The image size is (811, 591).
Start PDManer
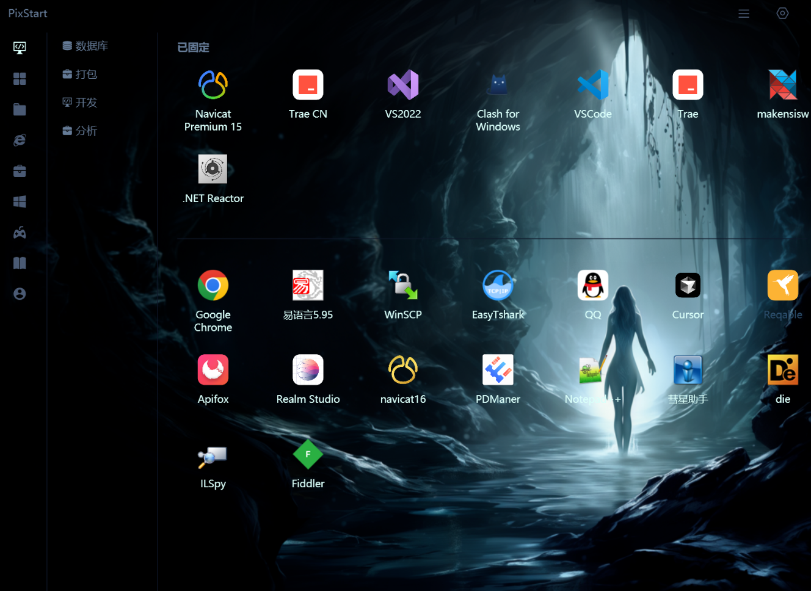(498, 370)
